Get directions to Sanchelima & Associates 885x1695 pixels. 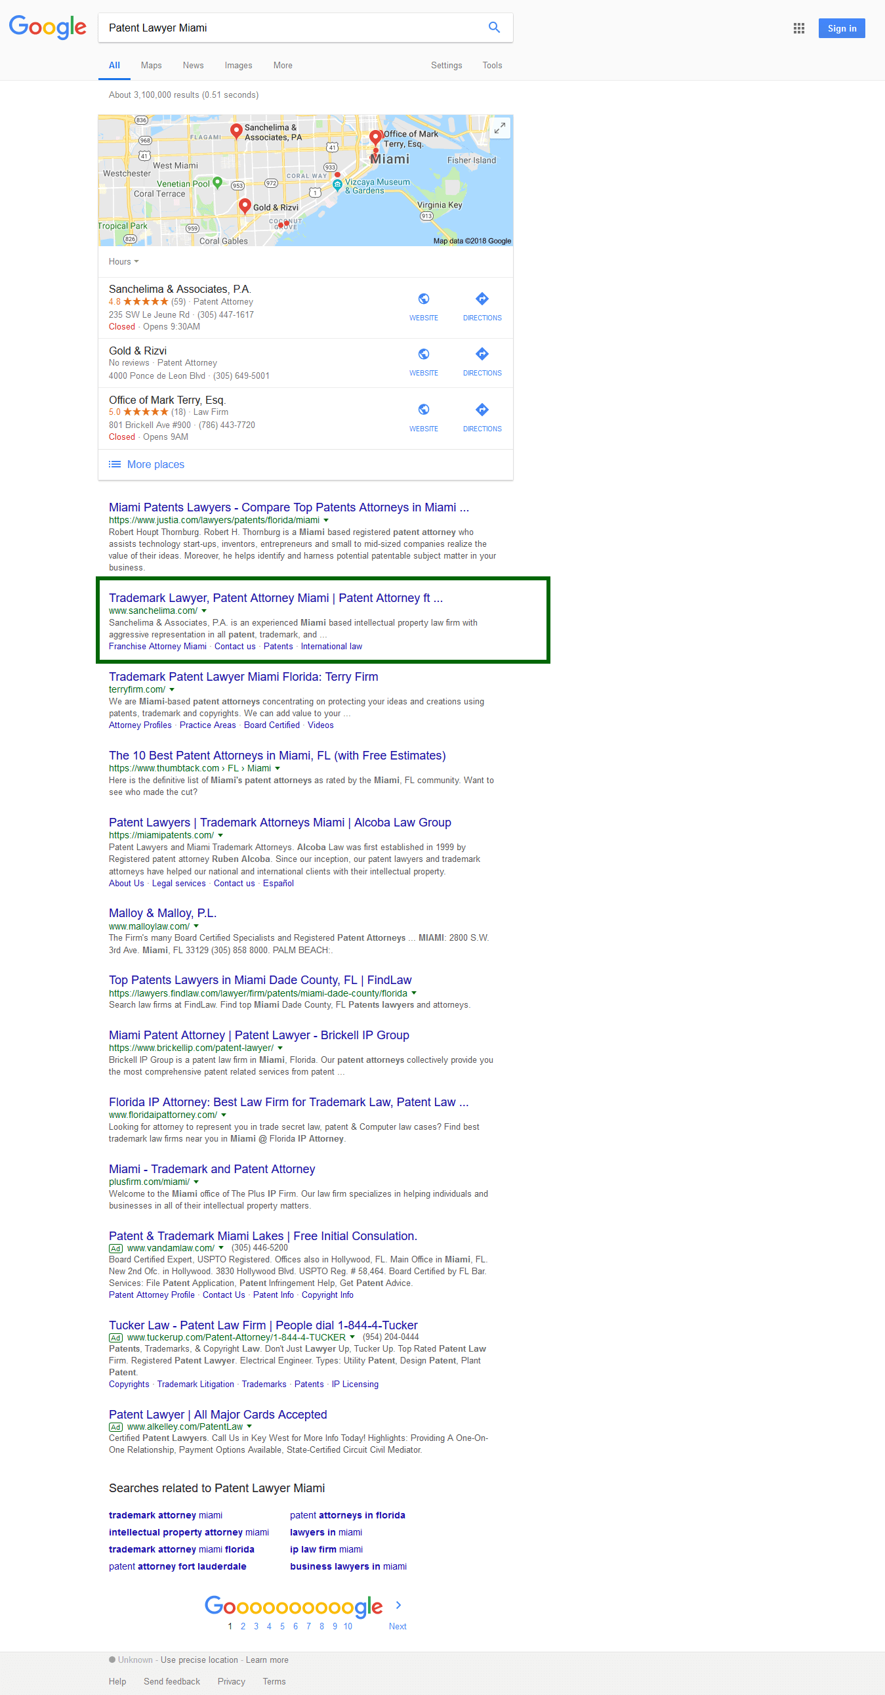[482, 299]
